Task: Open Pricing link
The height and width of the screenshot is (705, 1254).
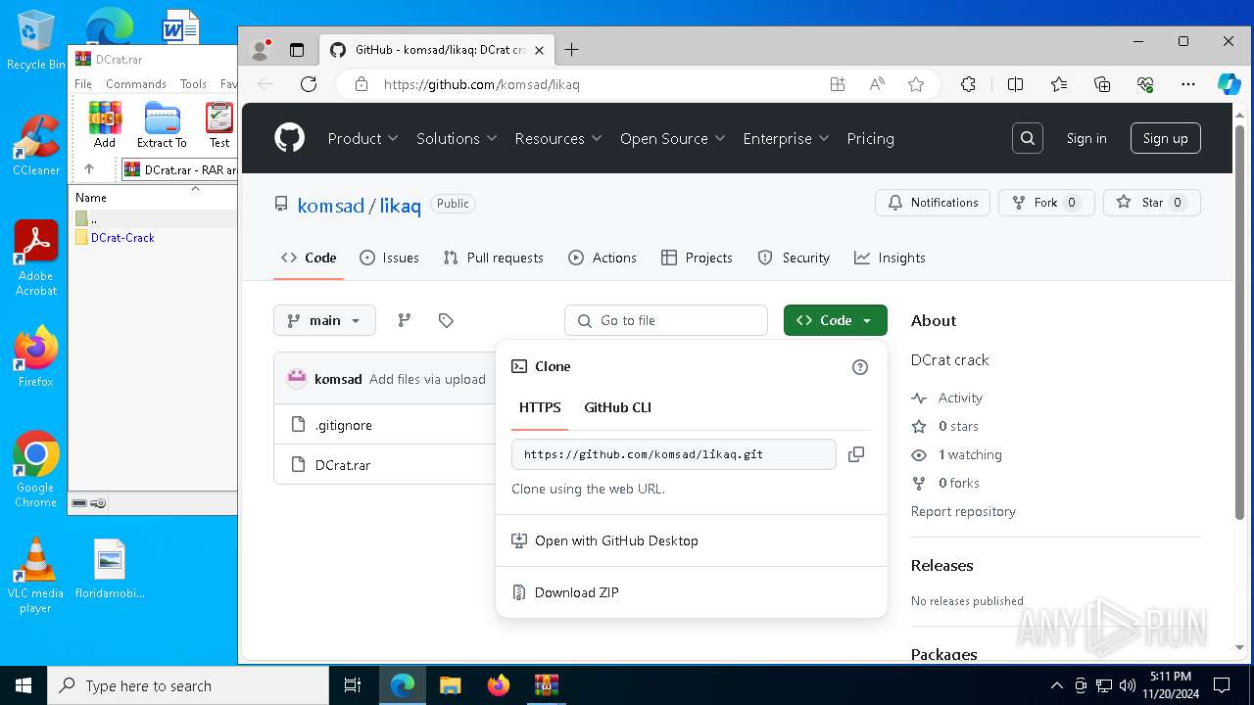Action: (870, 138)
